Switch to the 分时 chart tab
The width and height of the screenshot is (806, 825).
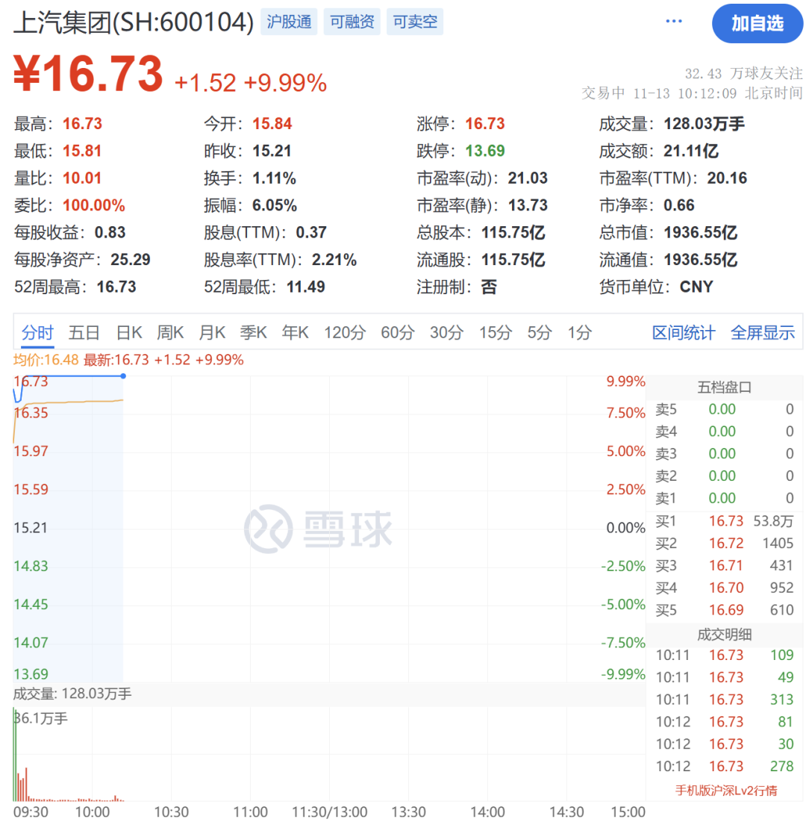coord(37,333)
